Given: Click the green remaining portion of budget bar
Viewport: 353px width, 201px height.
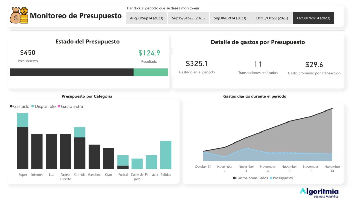Looking at the screenshot, I should pos(151,72).
